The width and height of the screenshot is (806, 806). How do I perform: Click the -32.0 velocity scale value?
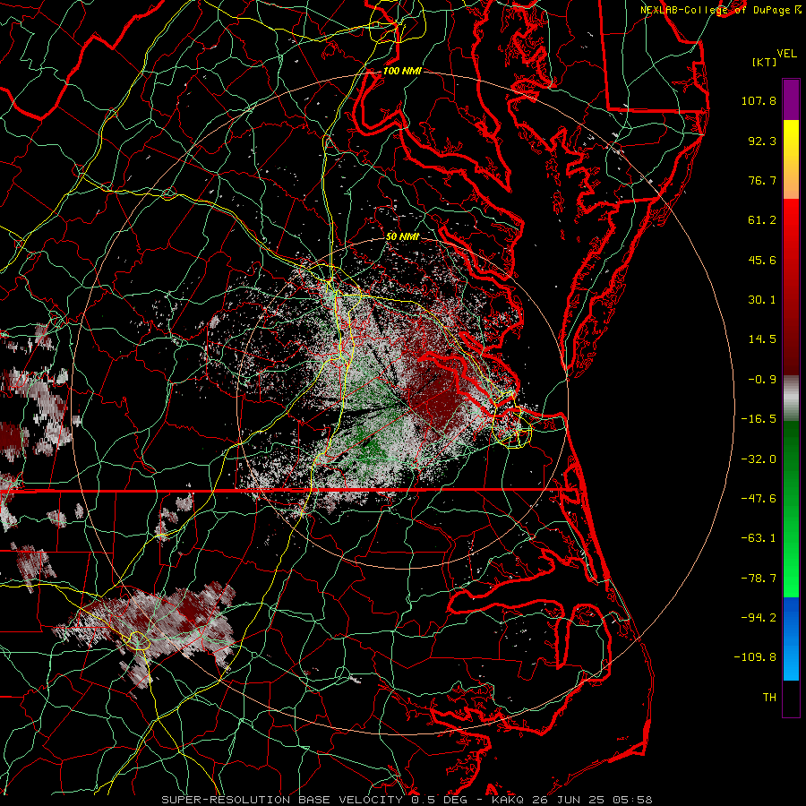pyautogui.click(x=759, y=459)
